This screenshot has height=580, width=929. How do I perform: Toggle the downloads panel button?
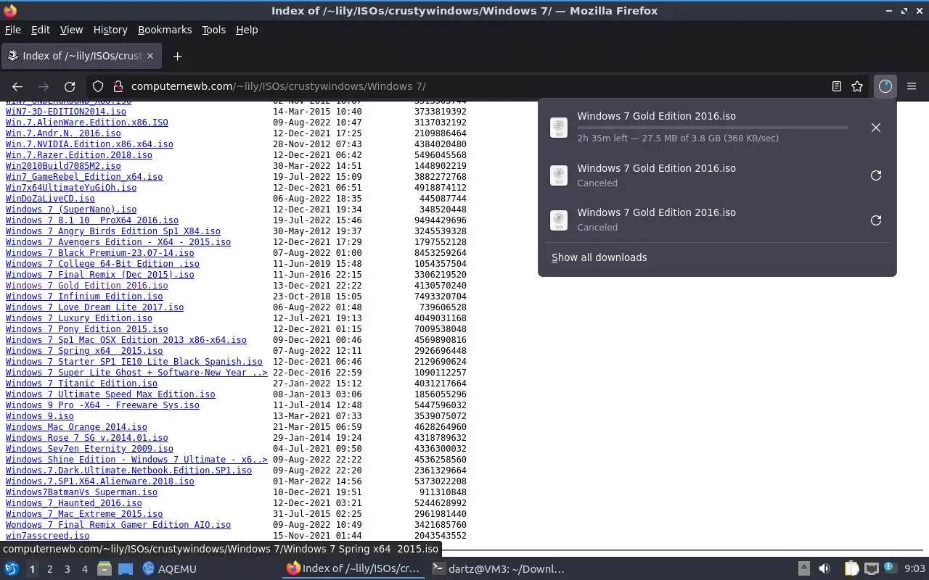tap(885, 86)
